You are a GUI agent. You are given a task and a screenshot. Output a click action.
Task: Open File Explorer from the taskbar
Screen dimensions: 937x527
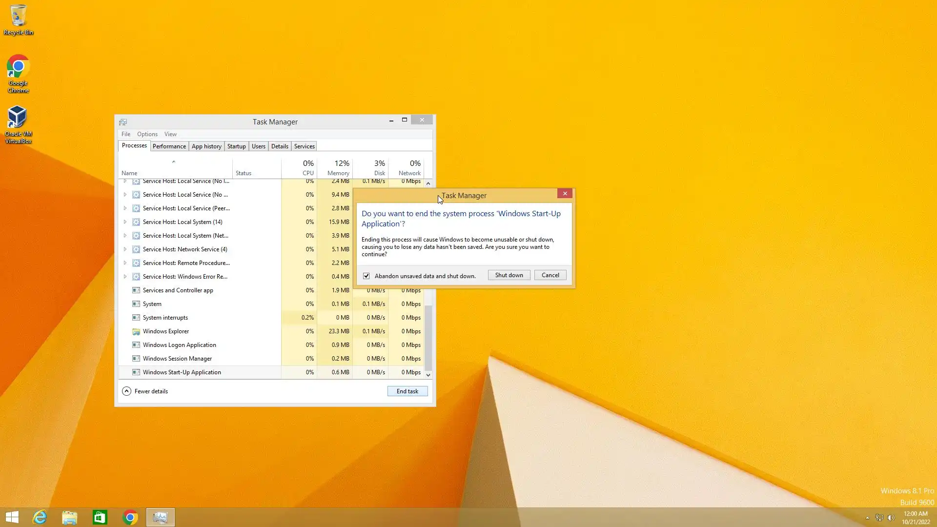[x=70, y=517]
